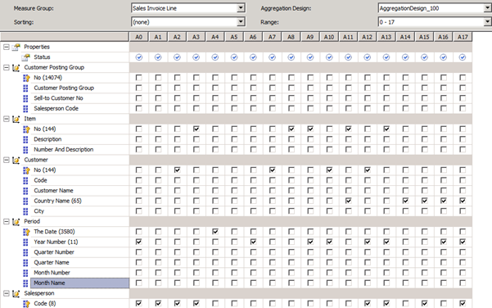Click the key icon beside Code (8)

click(26, 304)
